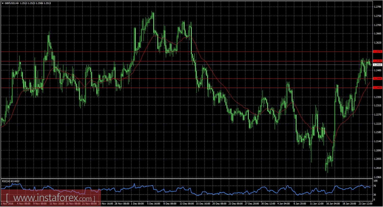Select the GBPUSD,H4 symbol label
Screen dimensions: 383x207
11,3
